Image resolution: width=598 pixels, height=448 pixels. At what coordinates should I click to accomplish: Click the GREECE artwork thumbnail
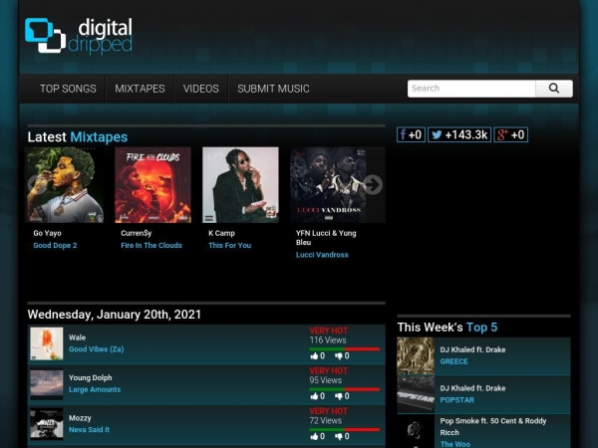(x=416, y=355)
